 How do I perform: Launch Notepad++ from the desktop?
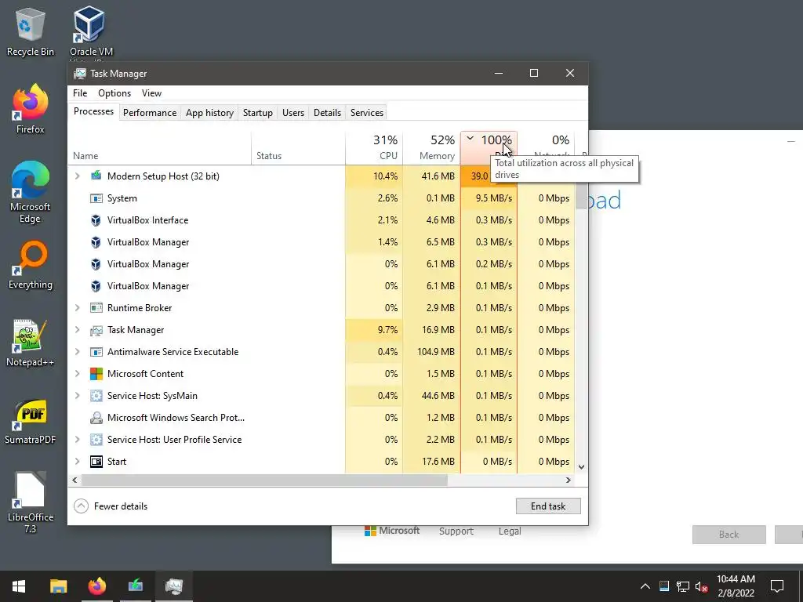30,343
